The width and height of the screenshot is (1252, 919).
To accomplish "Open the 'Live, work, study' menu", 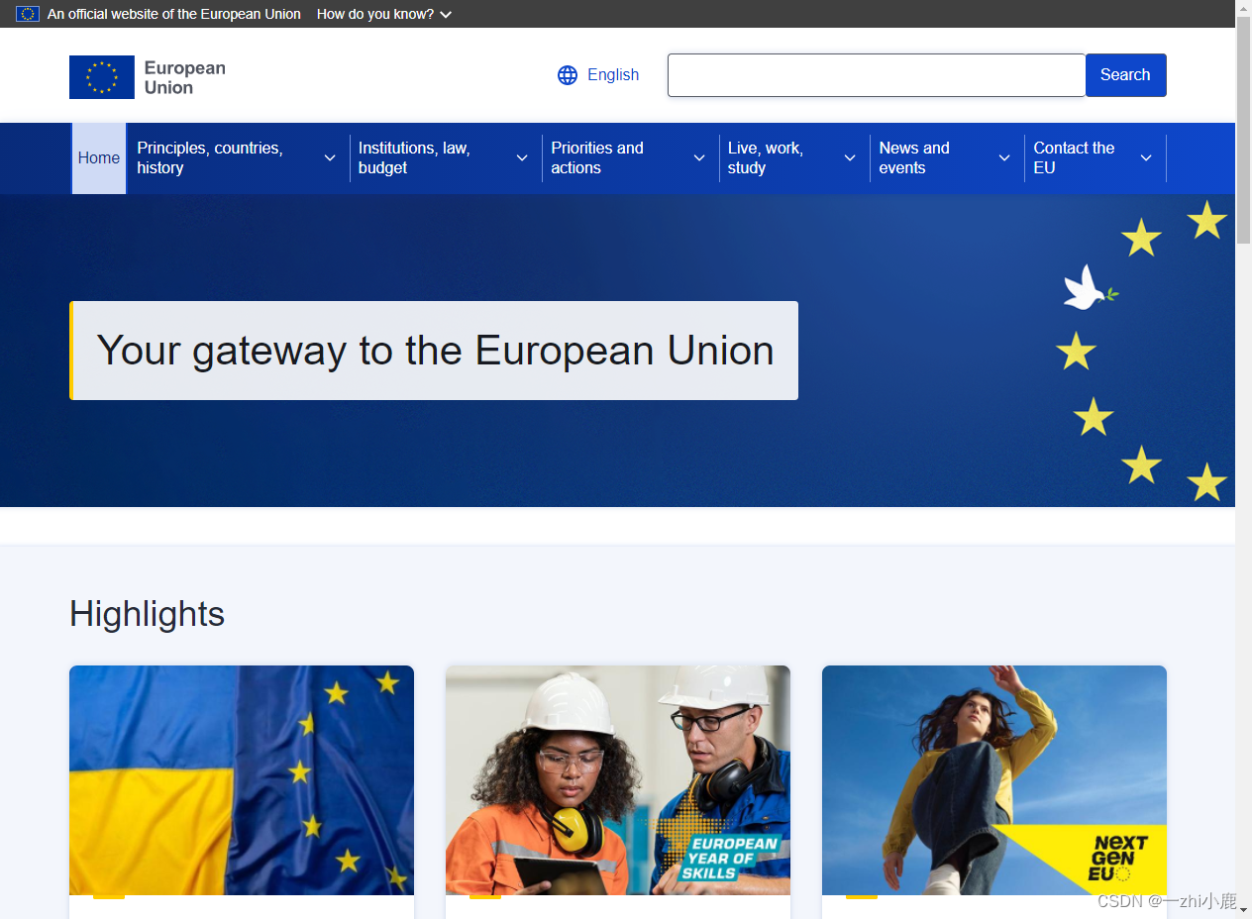I will (x=794, y=158).
